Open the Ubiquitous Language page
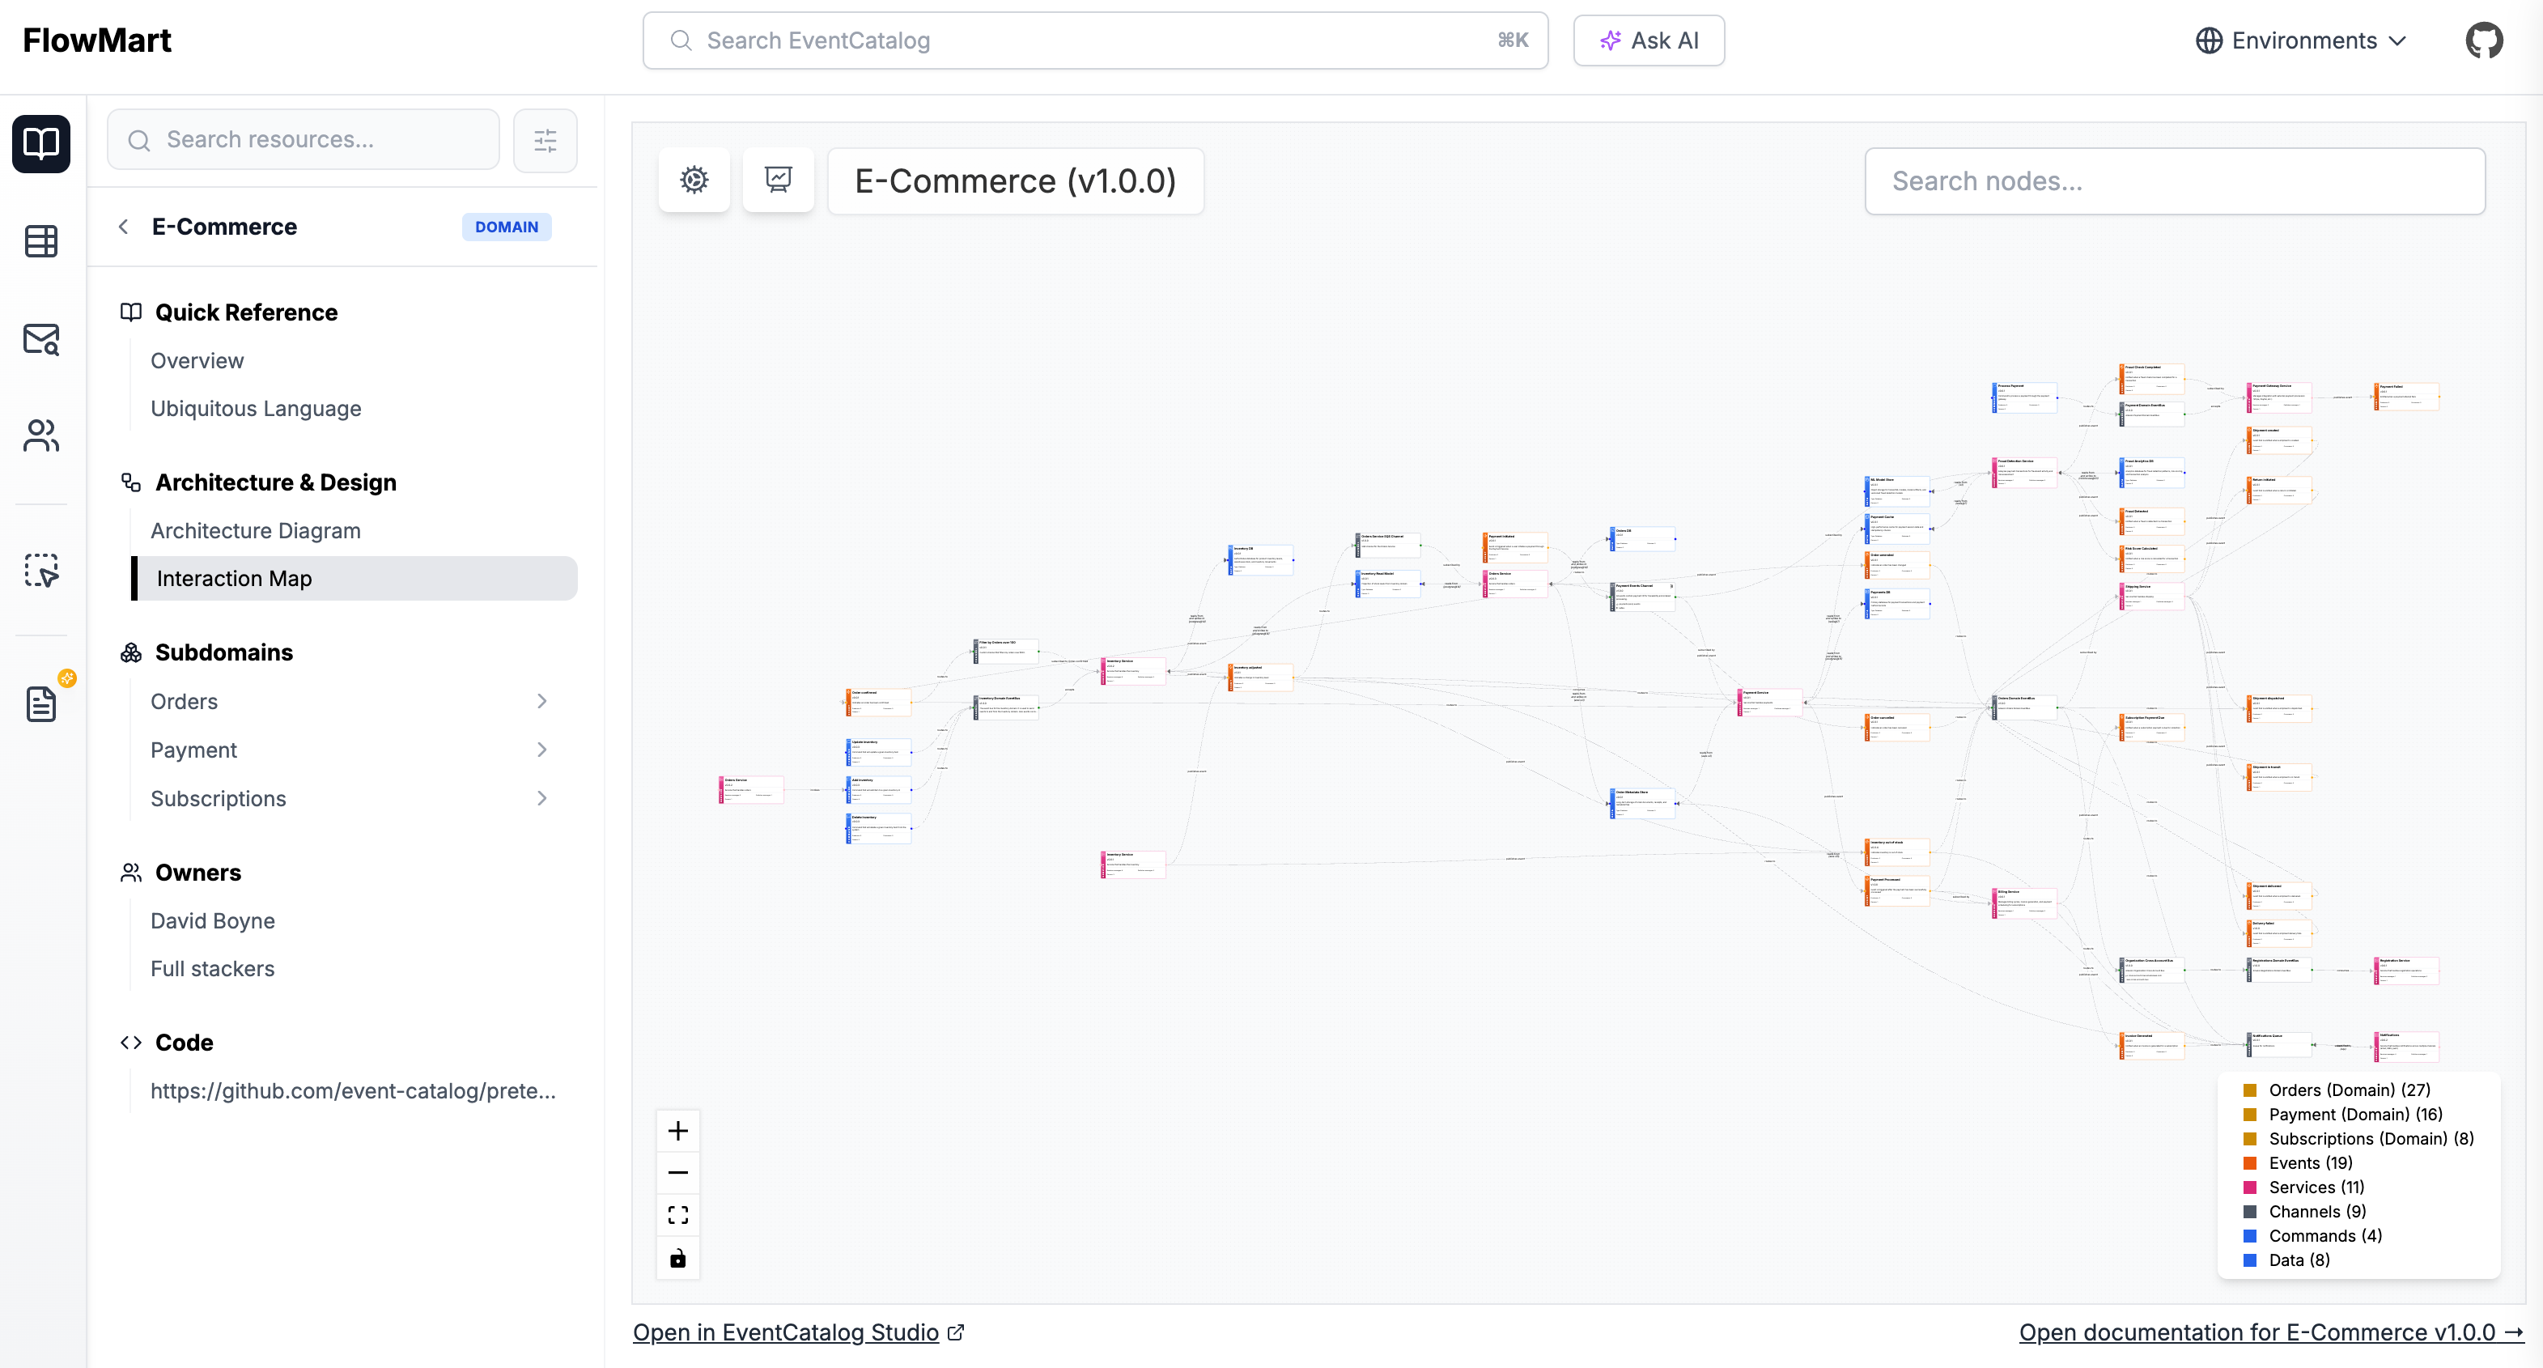This screenshot has width=2543, height=1368. [256, 409]
